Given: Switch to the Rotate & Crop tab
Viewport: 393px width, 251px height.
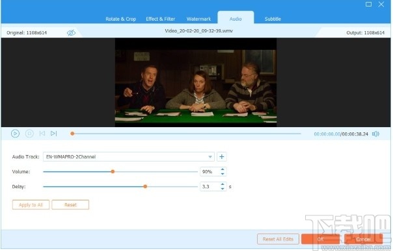Looking at the screenshot, I should pyautogui.click(x=120, y=19).
